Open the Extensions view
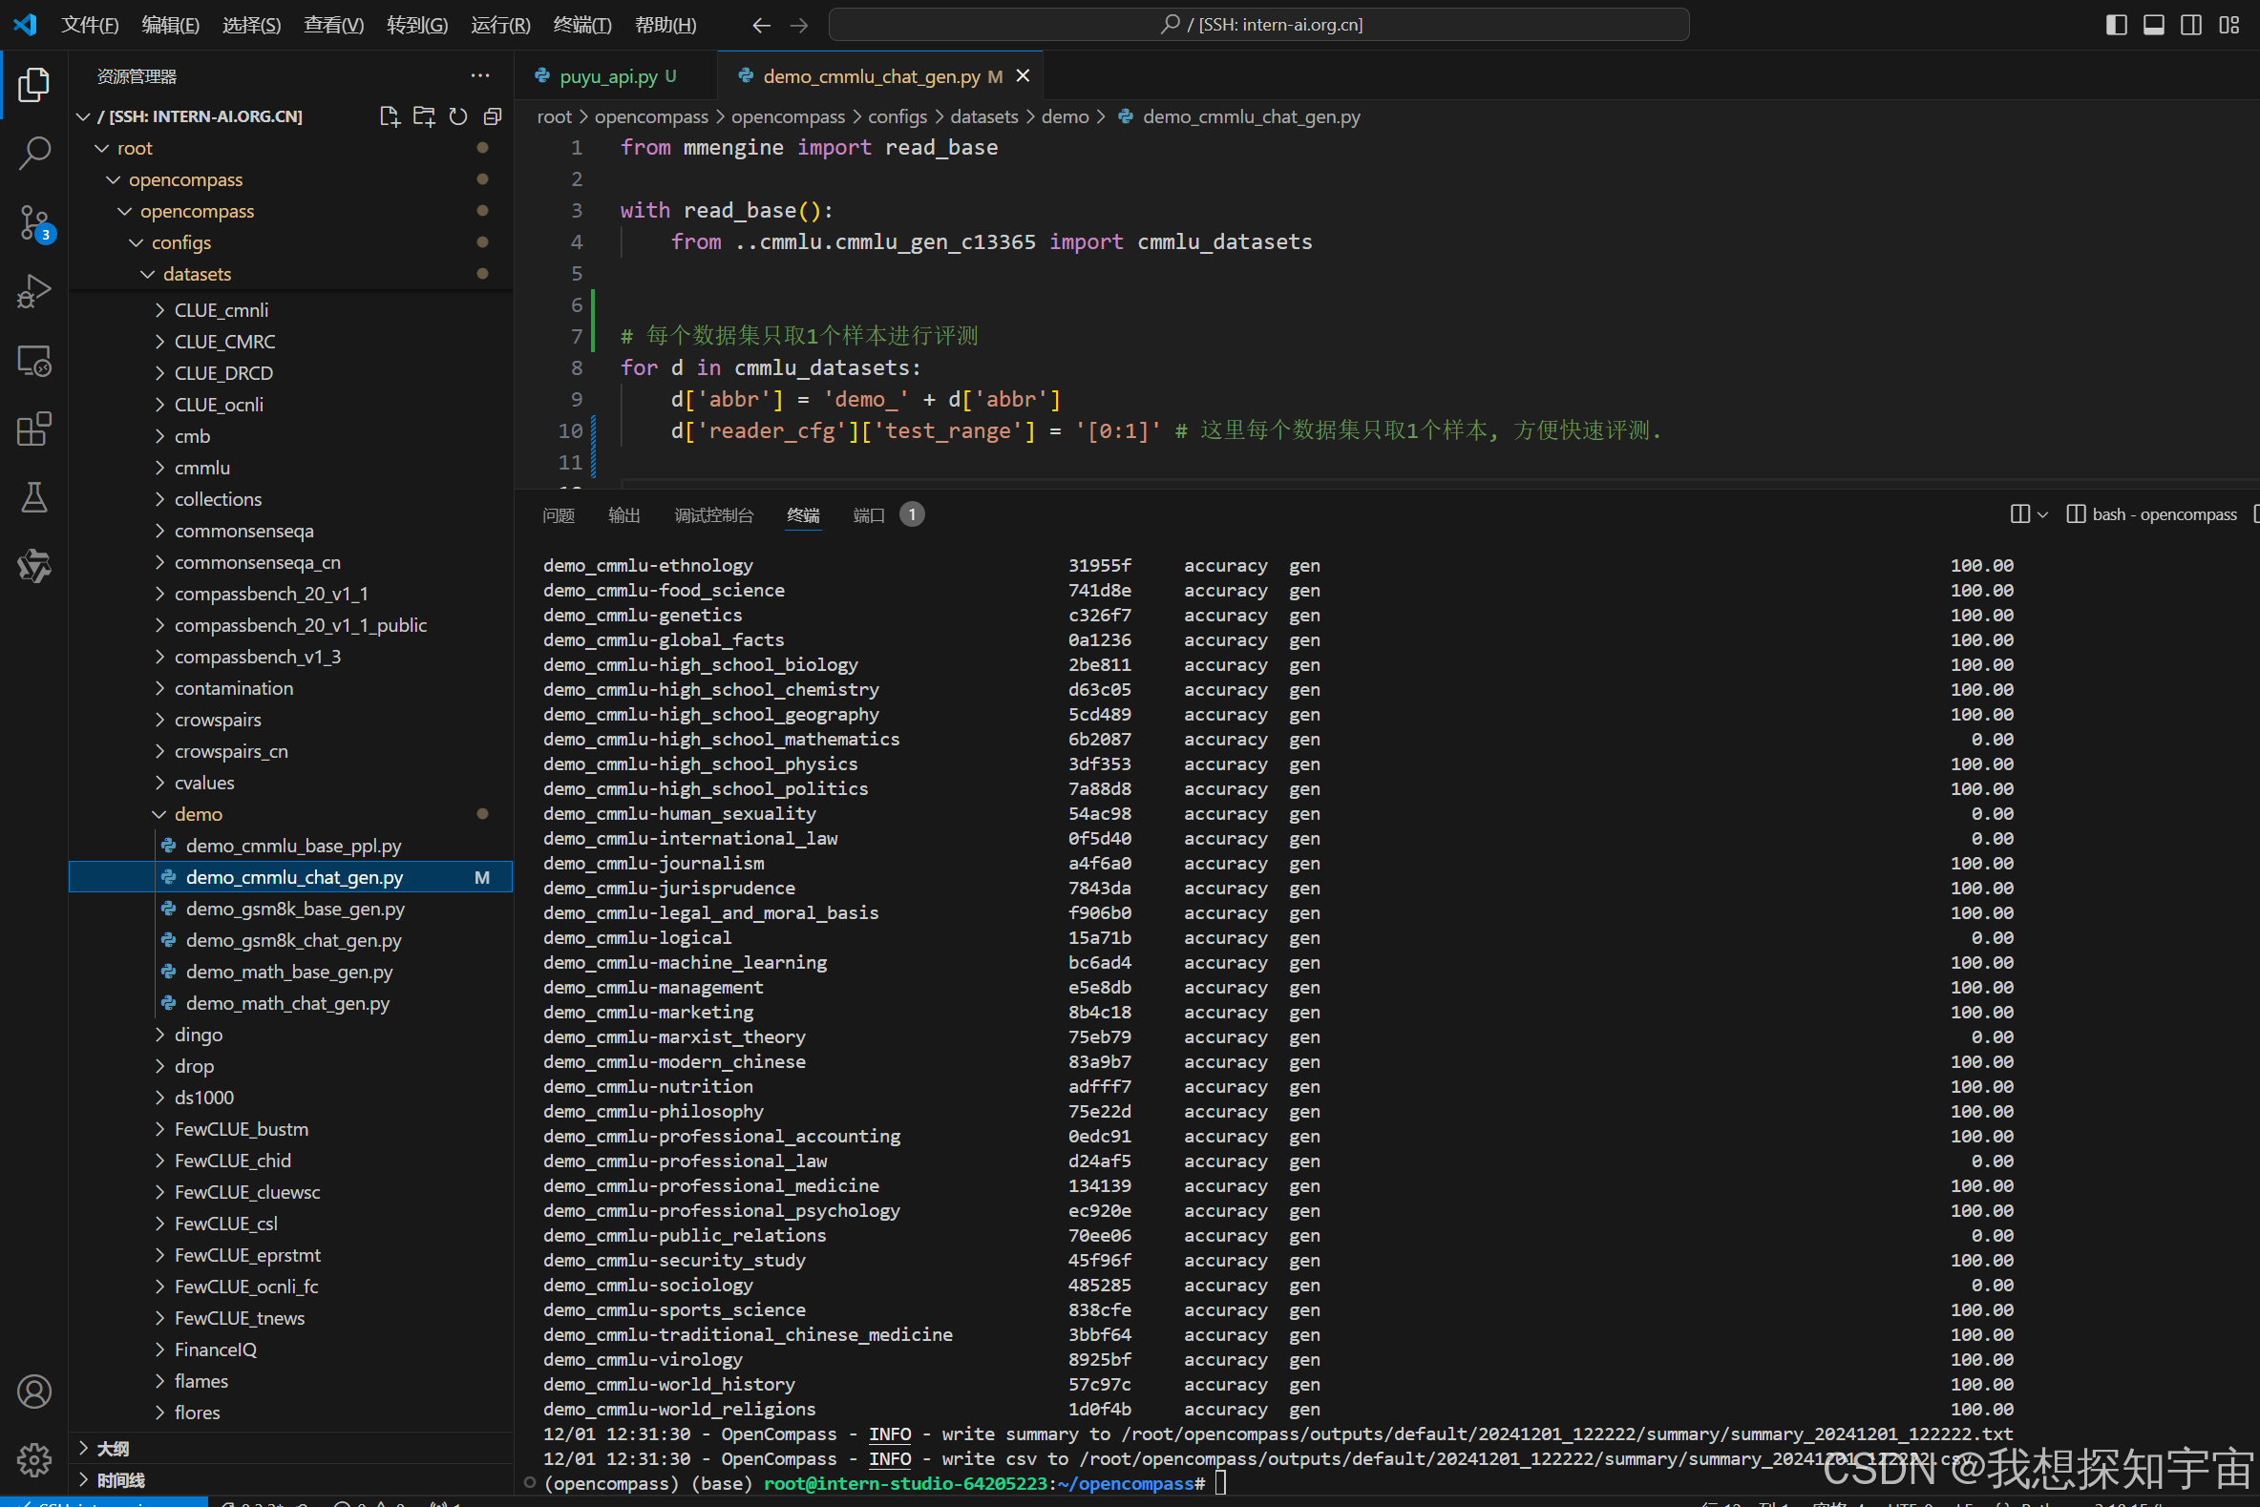The height and width of the screenshot is (1507, 2260). coord(34,429)
